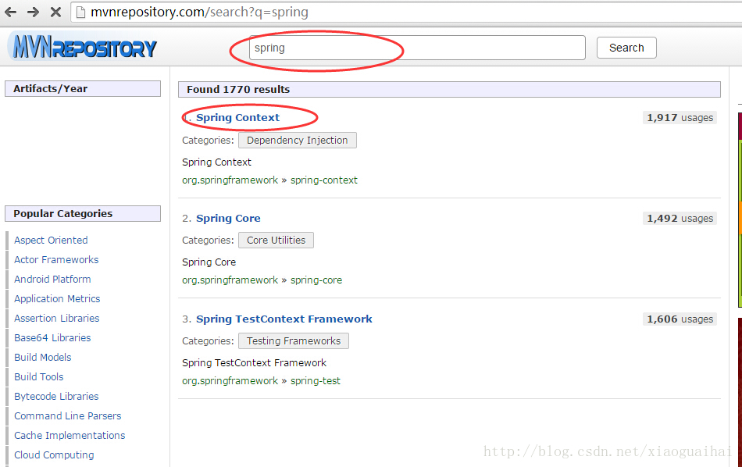
Task: Select the Testing Frameworks category tag
Action: click(x=294, y=341)
